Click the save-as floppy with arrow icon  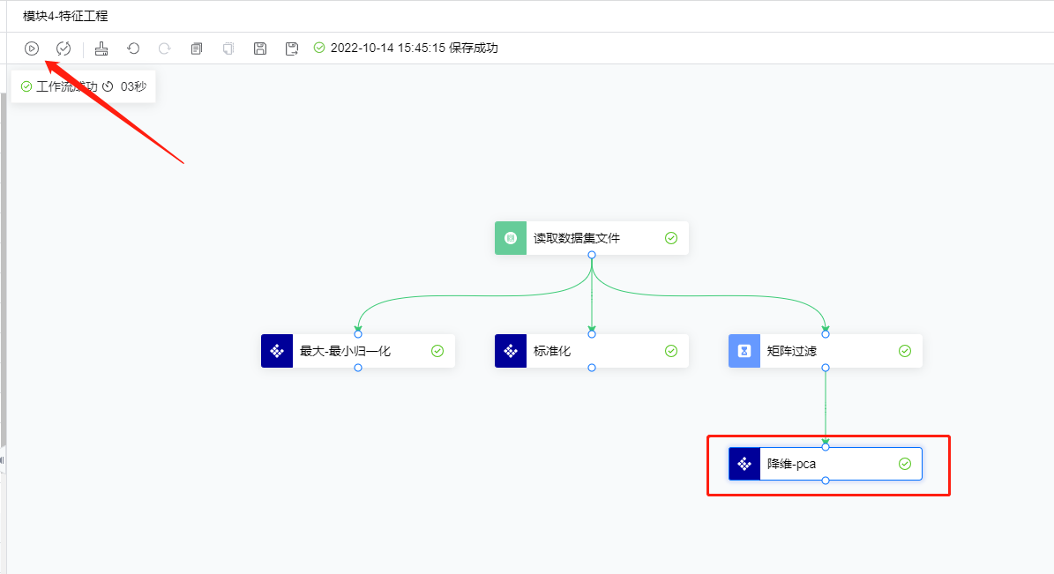coord(292,48)
